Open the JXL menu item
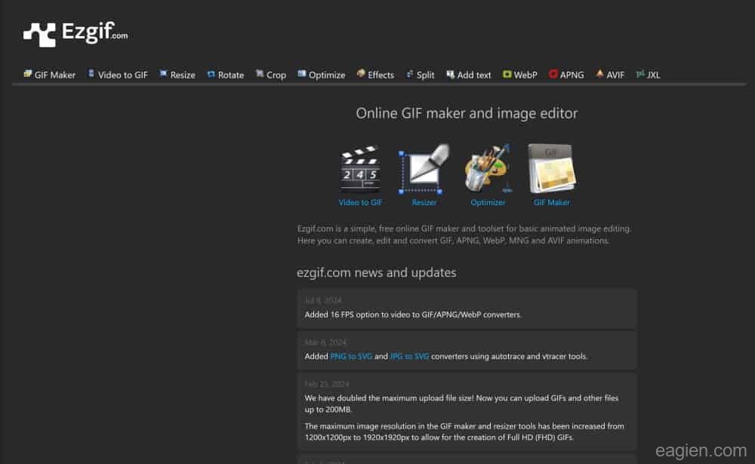Viewport: 755px width, 464px height. [649, 75]
